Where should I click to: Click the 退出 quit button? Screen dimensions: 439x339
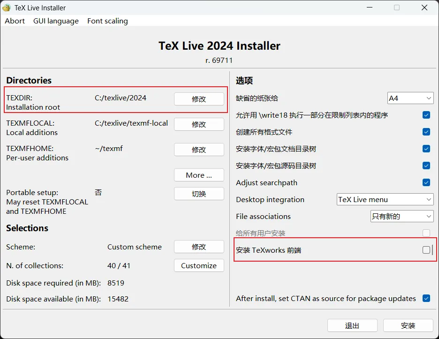point(352,325)
